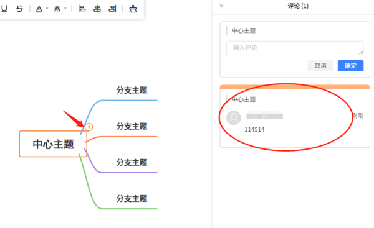Select the purple-line 分支主题 branch
Viewport: 374px width, 228px height.
tap(132, 163)
